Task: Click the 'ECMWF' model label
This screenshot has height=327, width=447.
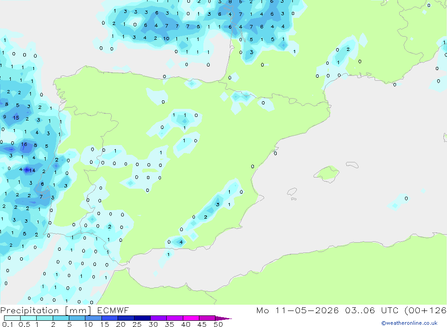Action: (113, 310)
